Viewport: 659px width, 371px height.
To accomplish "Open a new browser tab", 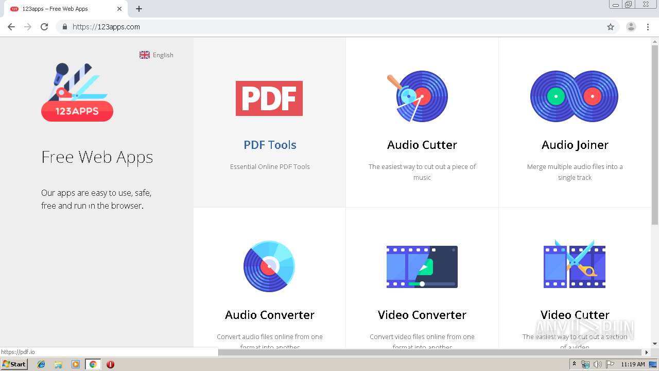I will [x=139, y=9].
